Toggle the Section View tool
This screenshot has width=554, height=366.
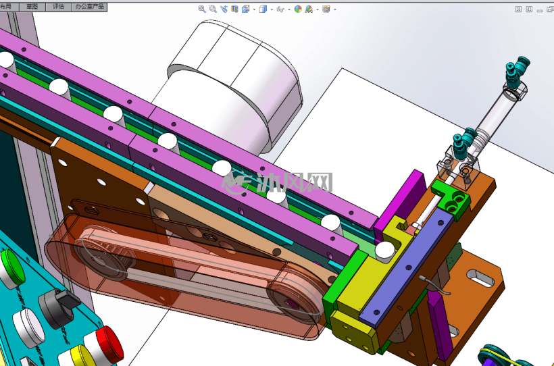click(234, 9)
